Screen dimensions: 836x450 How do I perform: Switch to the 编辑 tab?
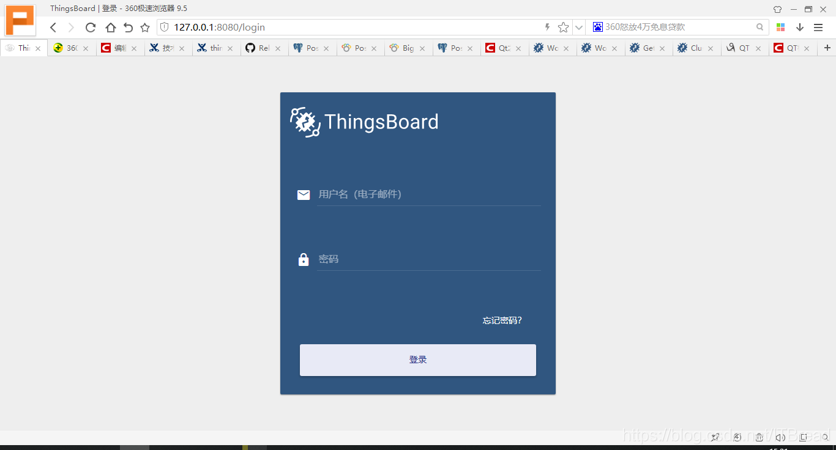pos(120,48)
